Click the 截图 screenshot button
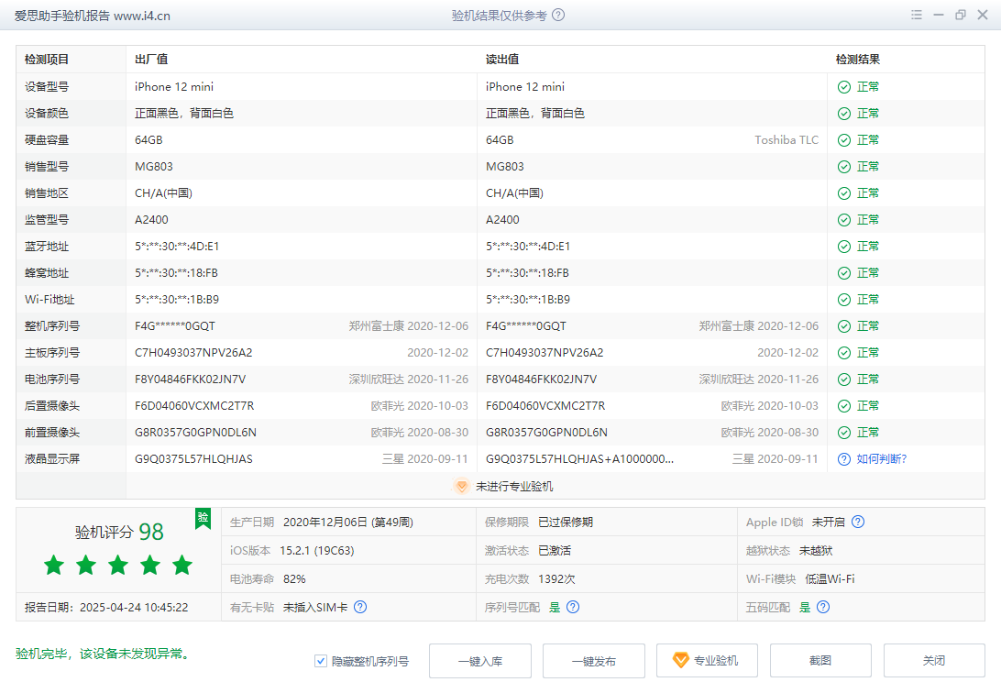1001x693 pixels. coord(820,661)
